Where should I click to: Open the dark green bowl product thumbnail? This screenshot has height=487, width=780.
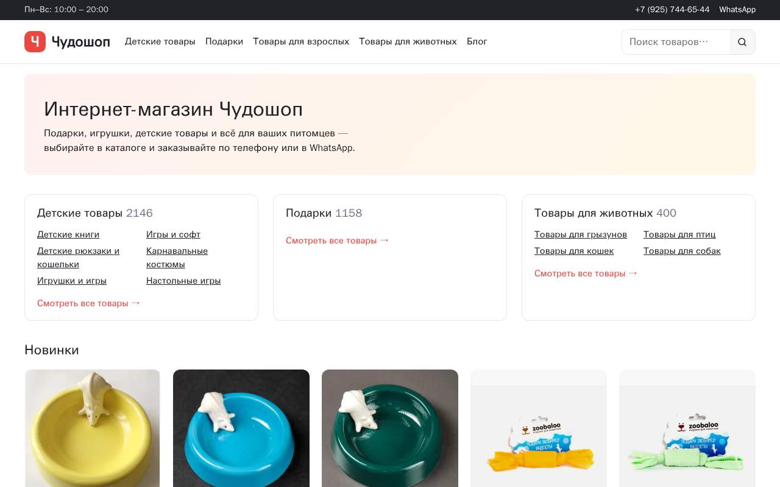[390, 429]
